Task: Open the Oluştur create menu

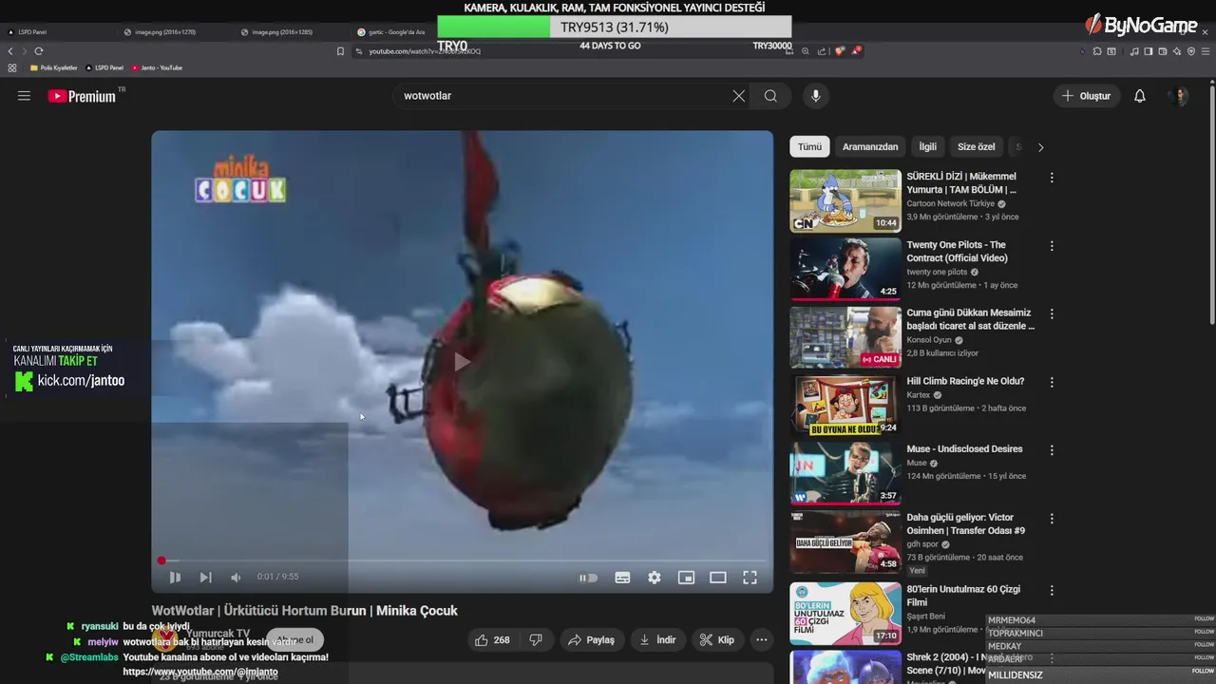Action: [x=1086, y=96]
